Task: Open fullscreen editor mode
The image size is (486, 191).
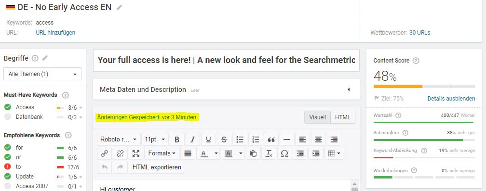Action: pos(136,153)
